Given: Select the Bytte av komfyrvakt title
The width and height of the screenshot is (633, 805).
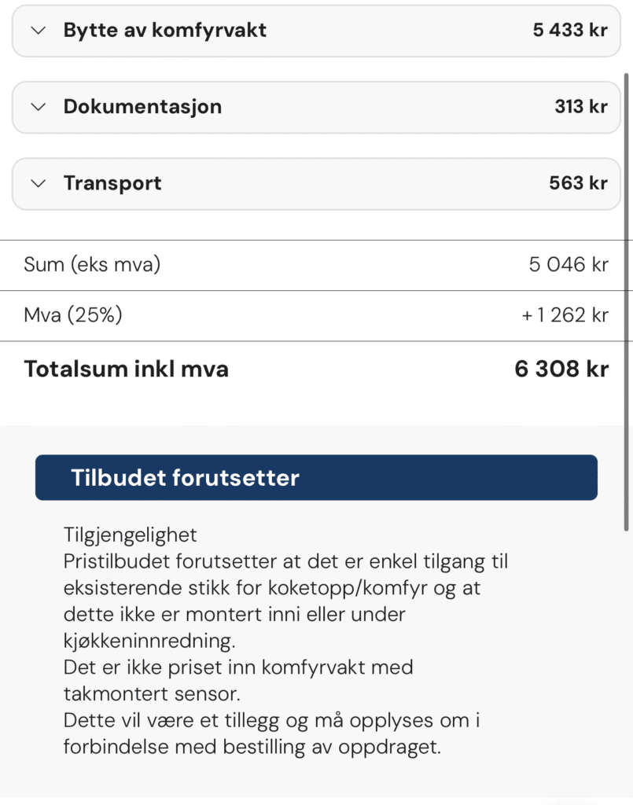Looking at the screenshot, I should pos(164,31).
